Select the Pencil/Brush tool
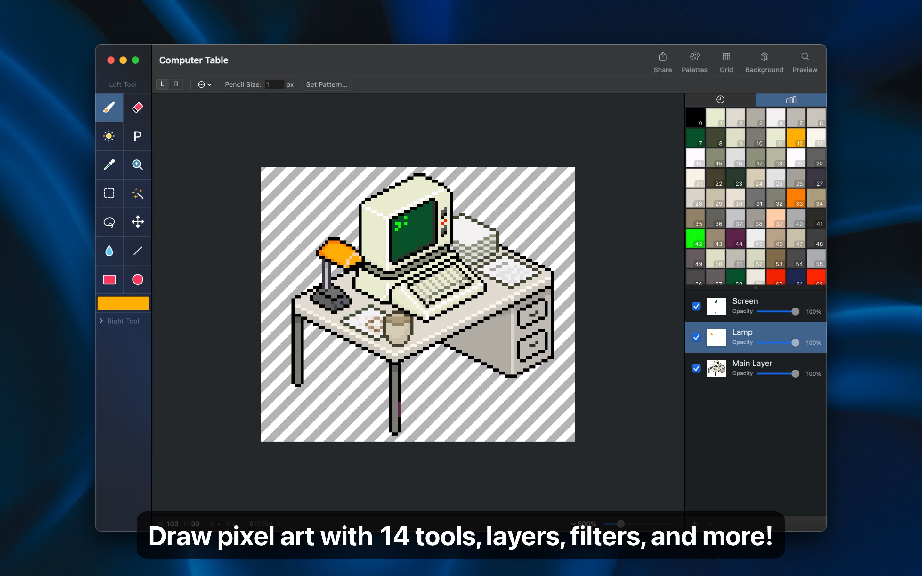The width and height of the screenshot is (922, 576). 109,107
